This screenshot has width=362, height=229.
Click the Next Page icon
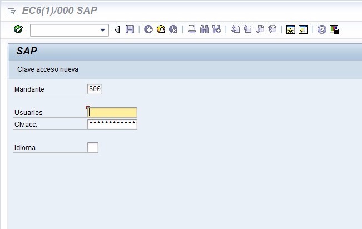260,29
